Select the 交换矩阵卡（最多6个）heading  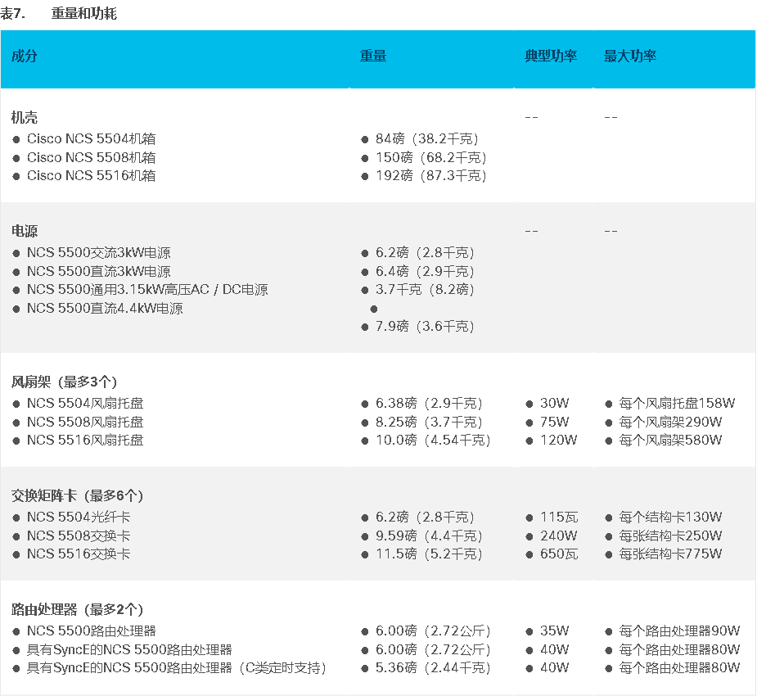[x=77, y=495]
